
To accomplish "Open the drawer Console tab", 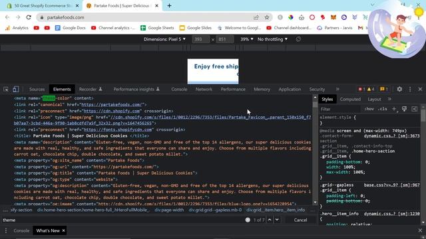I will pyautogui.click(x=21, y=230).
